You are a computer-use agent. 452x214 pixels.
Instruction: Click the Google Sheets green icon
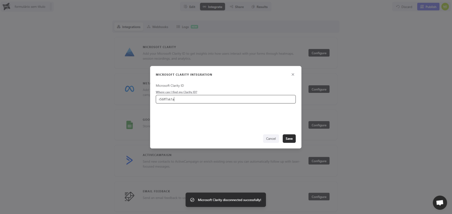[x=129, y=125]
